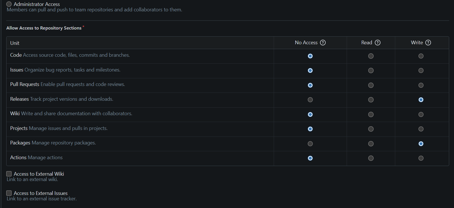Grant Write access for Pull Requests
This screenshot has width=454, height=208.
421,85
